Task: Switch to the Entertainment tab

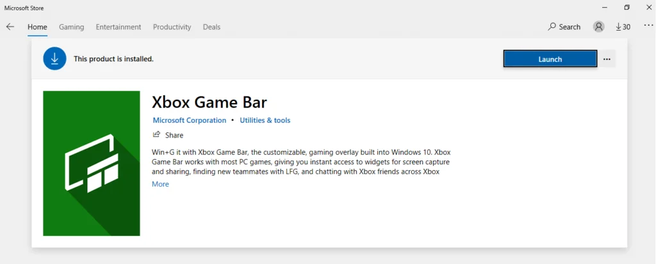Action: [x=119, y=27]
